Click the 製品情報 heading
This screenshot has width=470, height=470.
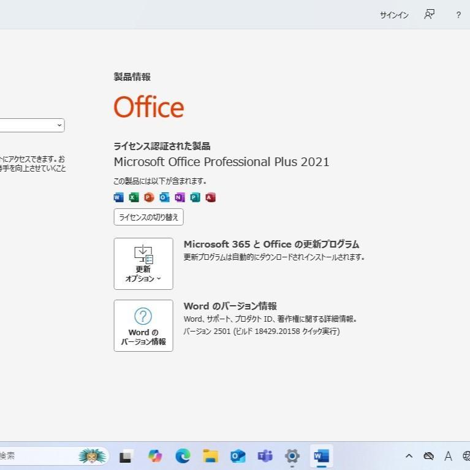(132, 77)
